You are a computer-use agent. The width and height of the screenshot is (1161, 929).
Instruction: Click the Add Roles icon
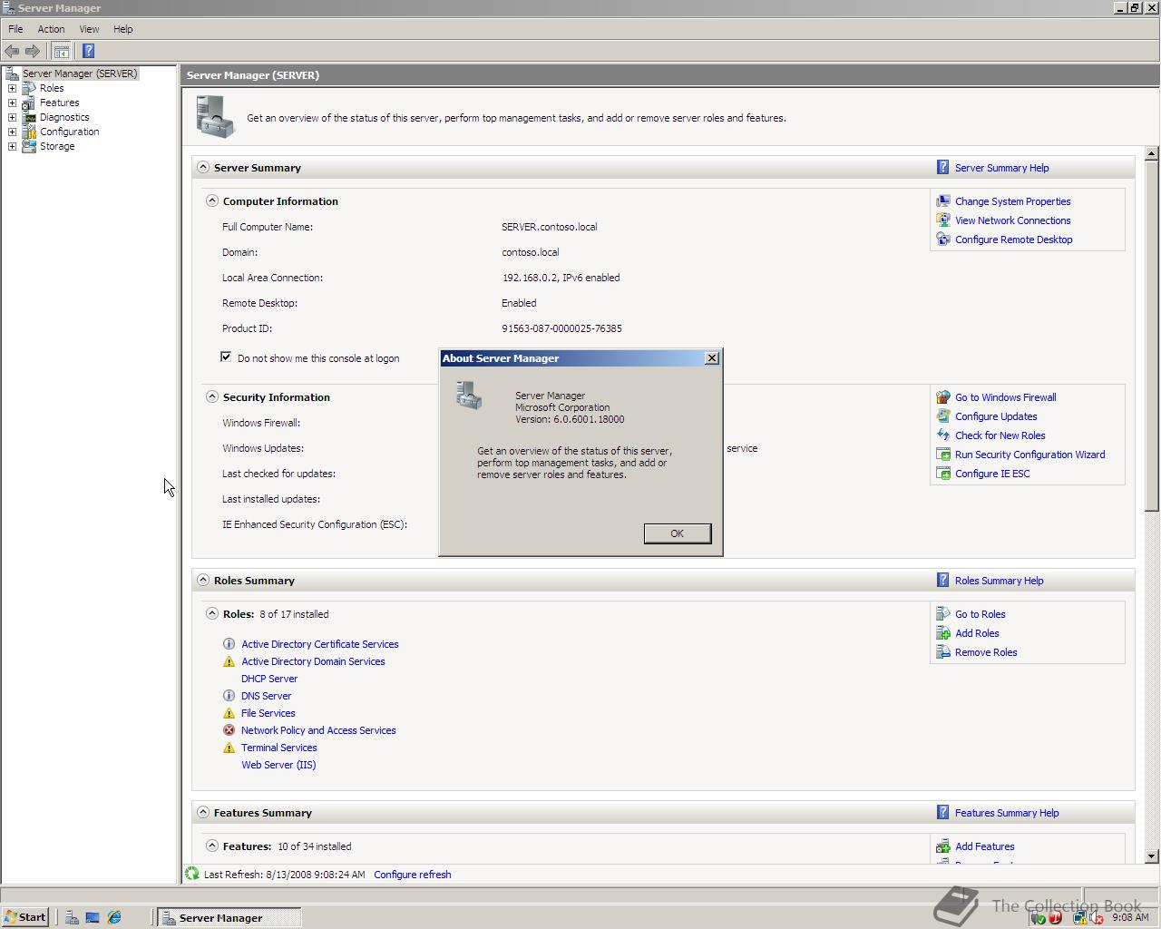pos(943,633)
